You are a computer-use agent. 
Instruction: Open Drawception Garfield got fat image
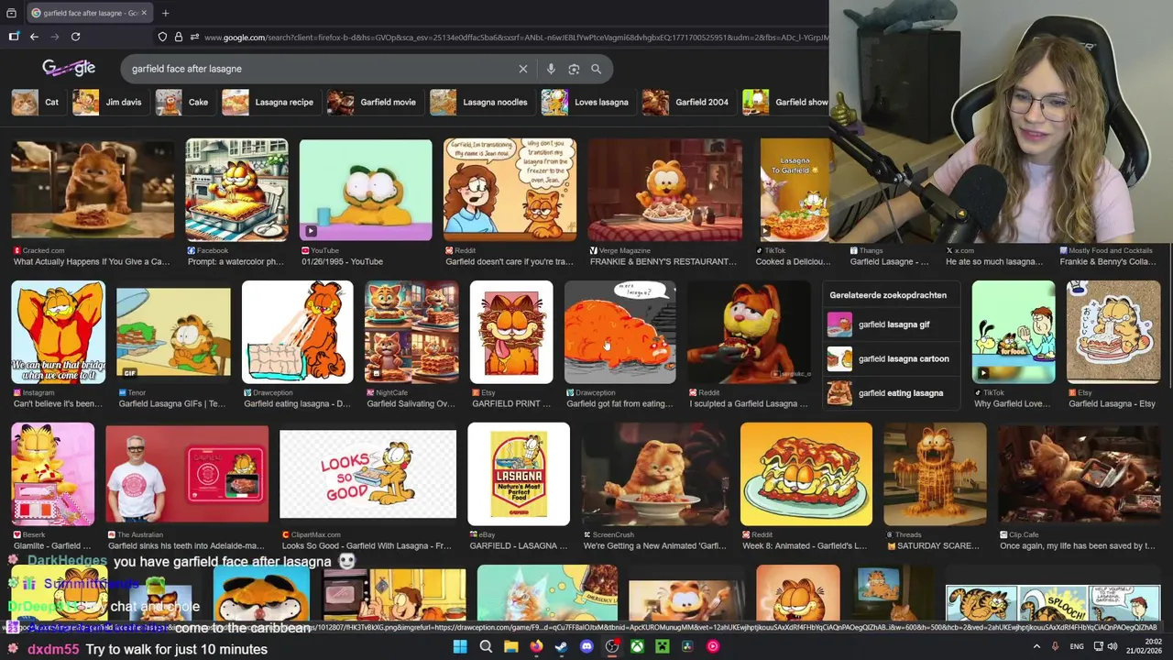click(x=620, y=332)
